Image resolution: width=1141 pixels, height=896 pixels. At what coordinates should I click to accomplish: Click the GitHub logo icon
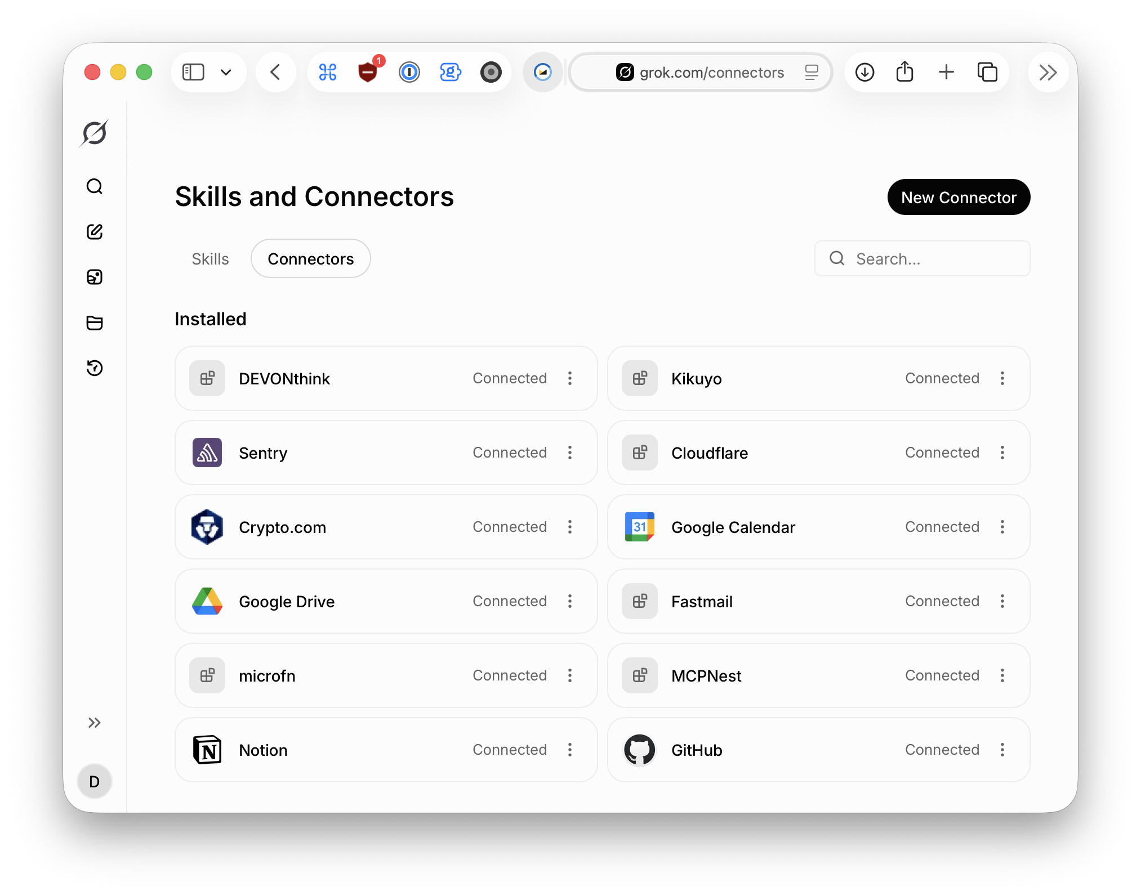coord(640,750)
